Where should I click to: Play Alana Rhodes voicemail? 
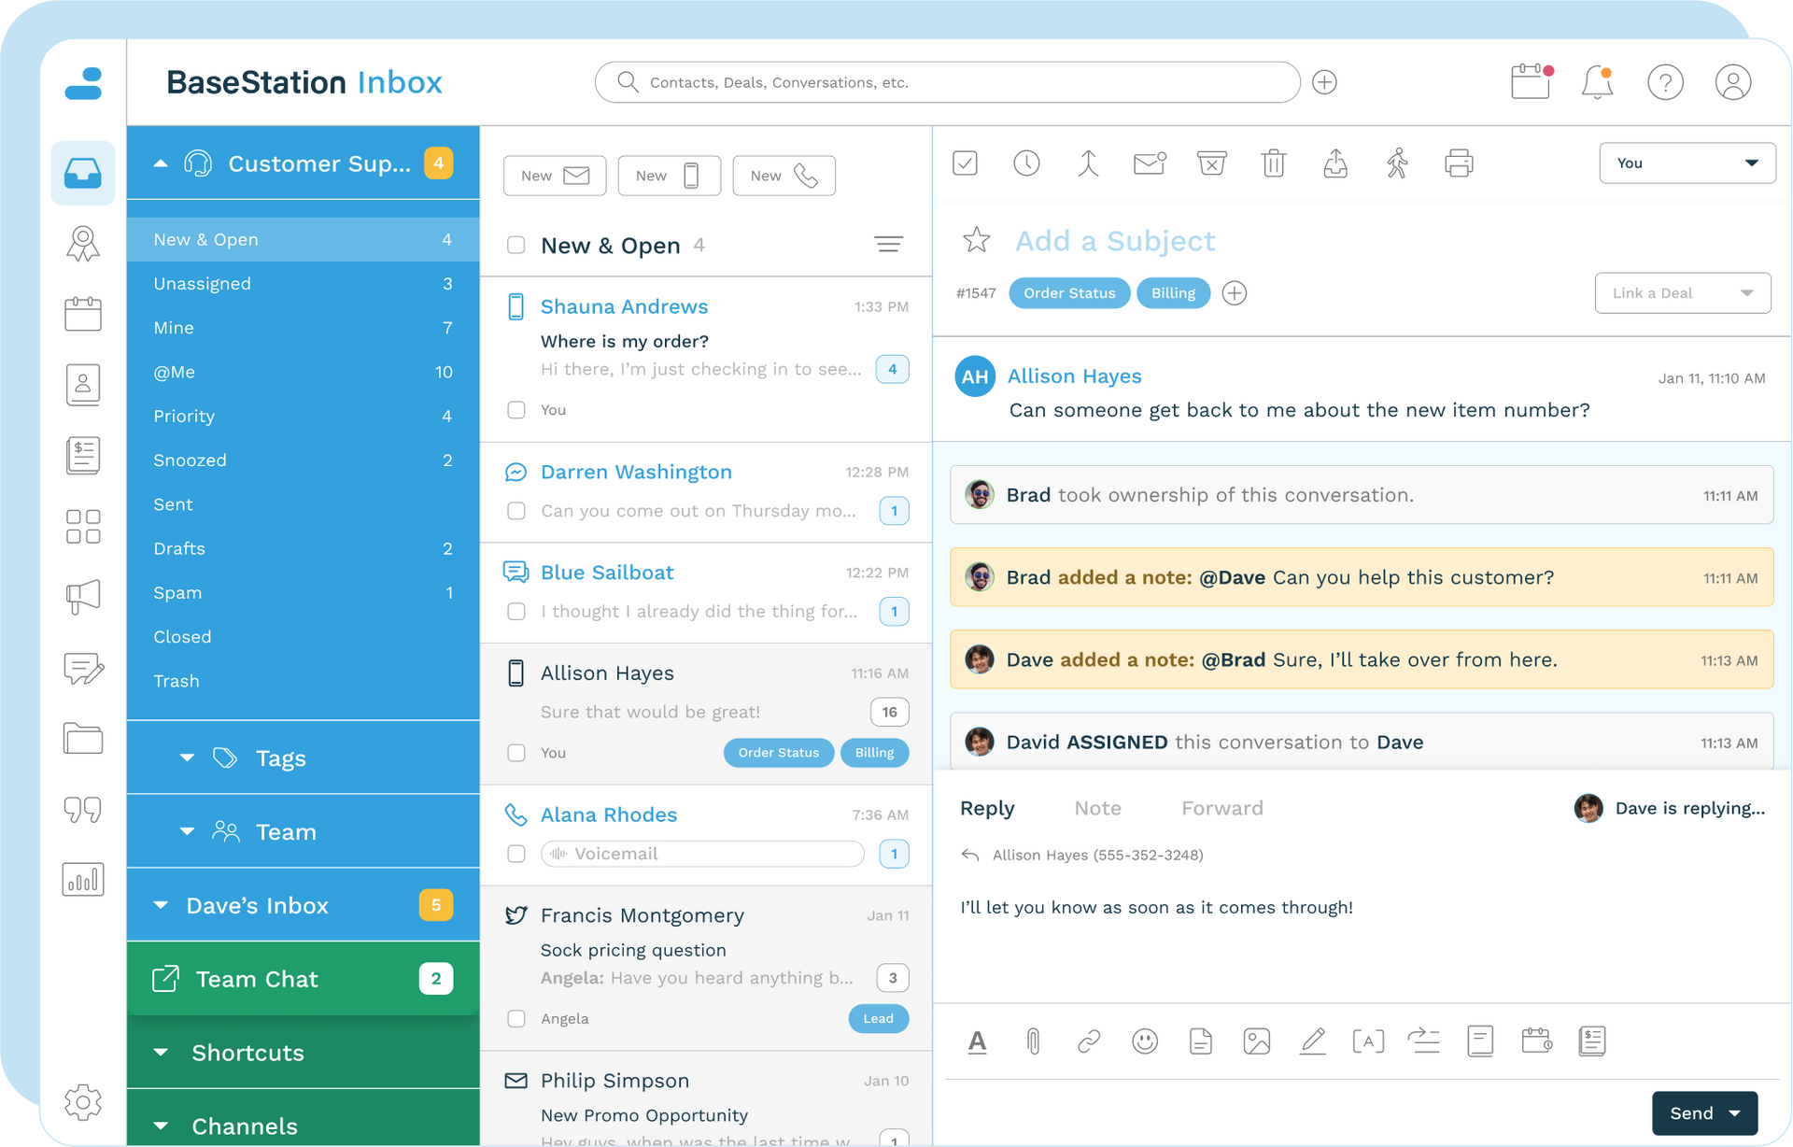coord(702,854)
